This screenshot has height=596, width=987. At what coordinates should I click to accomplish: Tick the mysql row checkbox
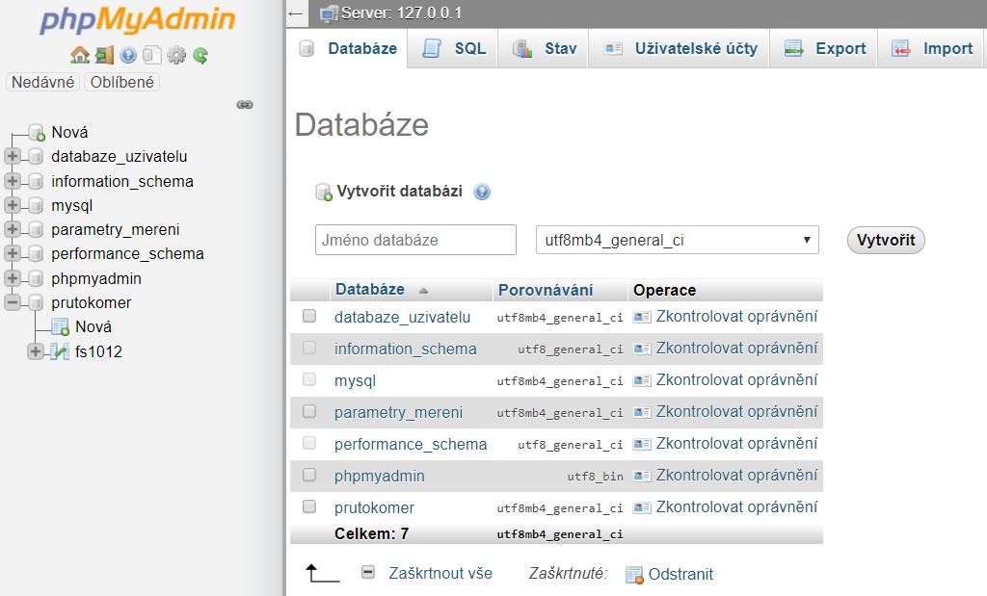pyautogui.click(x=309, y=379)
